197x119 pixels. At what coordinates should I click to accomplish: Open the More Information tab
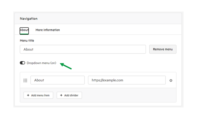click(48, 30)
